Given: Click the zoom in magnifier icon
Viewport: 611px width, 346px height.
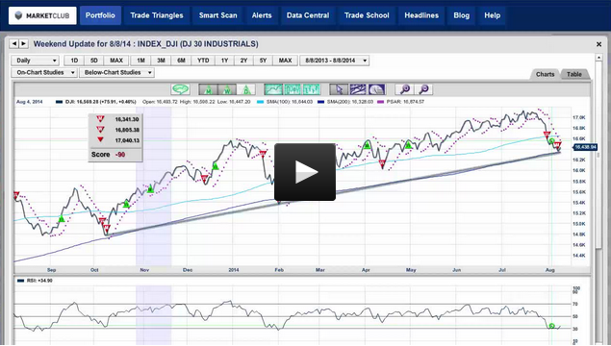Looking at the screenshot, I should 404,89.
